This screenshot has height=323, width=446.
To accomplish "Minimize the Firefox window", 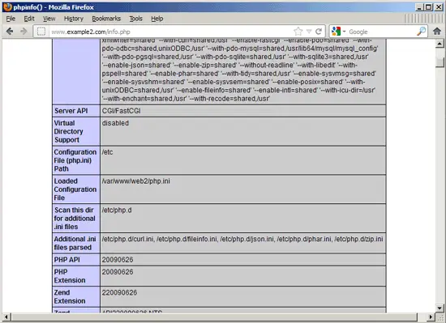I will click(419, 7).
